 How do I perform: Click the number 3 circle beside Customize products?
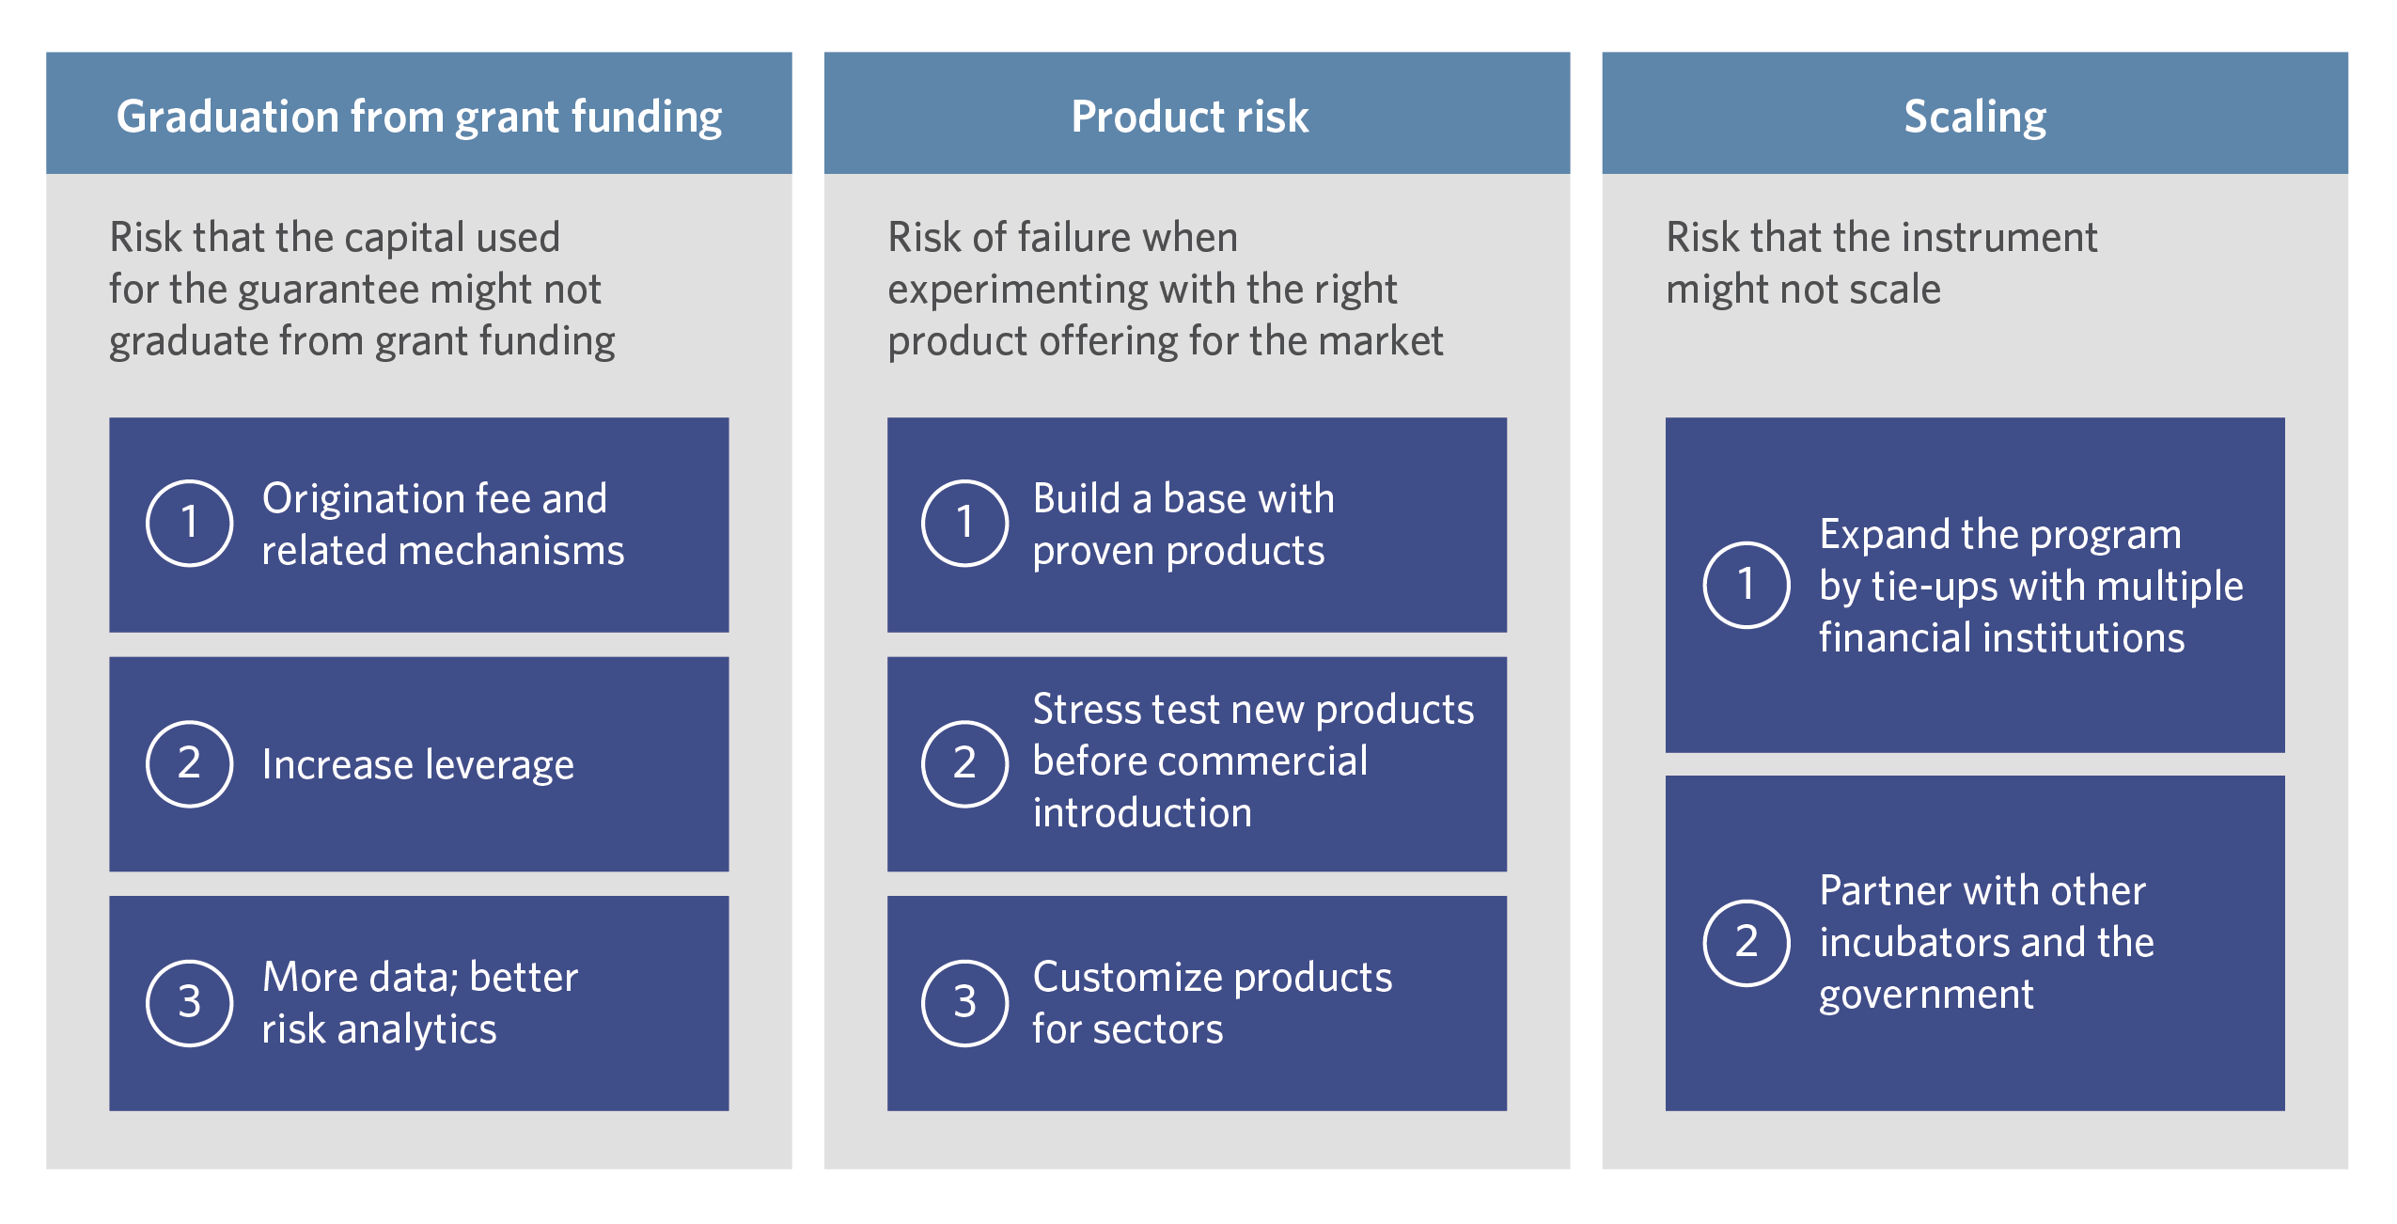964,1003
